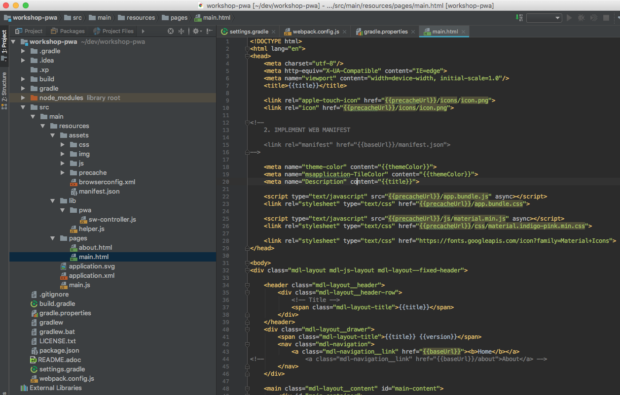Expand the .gradle folder
Image resolution: width=620 pixels, height=395 pixels.
pyautogui.click(x=23, y=51)
